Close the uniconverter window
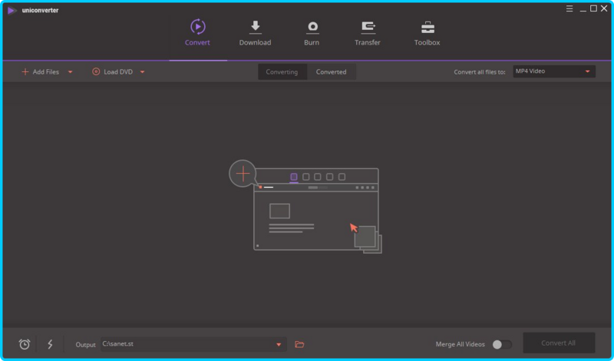 (604, 8)
